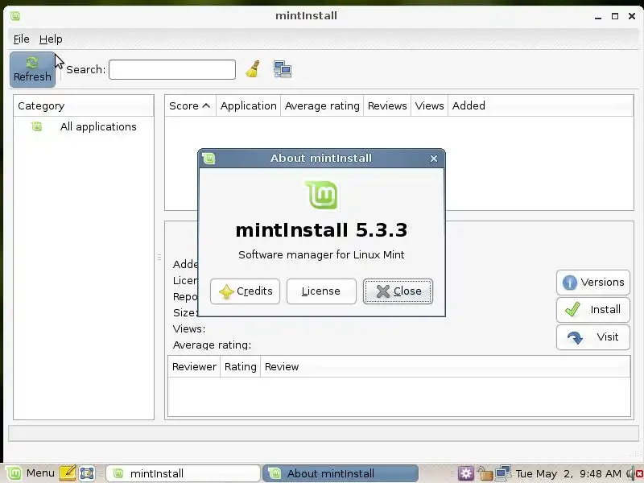Click Software manager for Linux Mint text
Screen dimensions: 644x483
click(321, 254)
